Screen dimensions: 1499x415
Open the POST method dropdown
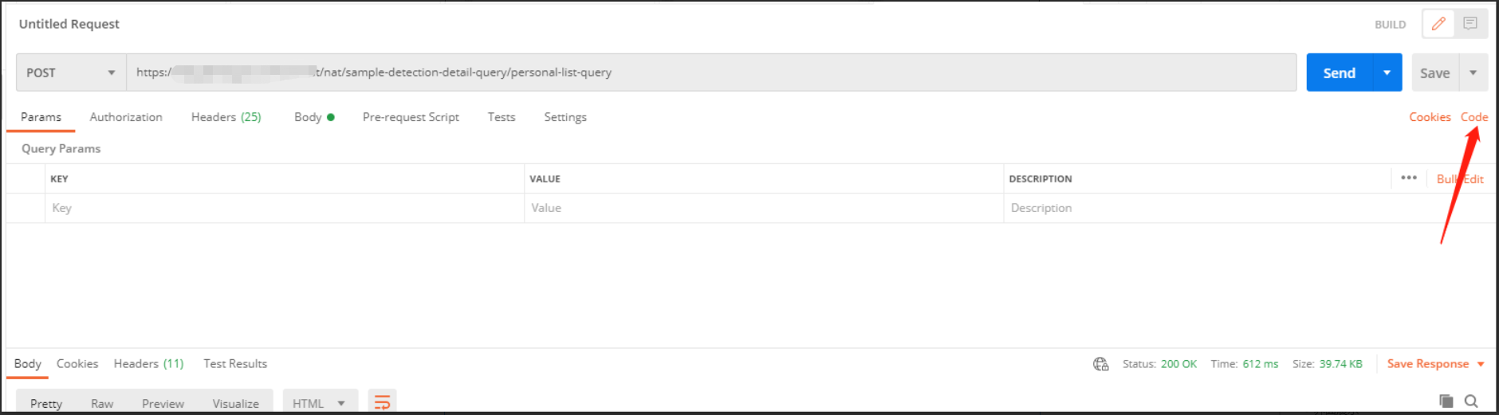pos(71,72)
